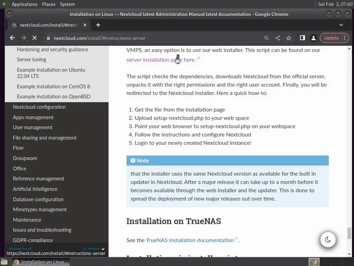Viewport: 354px width, 266px height.
Task: Open Apps management section
Action: point(33,117)
